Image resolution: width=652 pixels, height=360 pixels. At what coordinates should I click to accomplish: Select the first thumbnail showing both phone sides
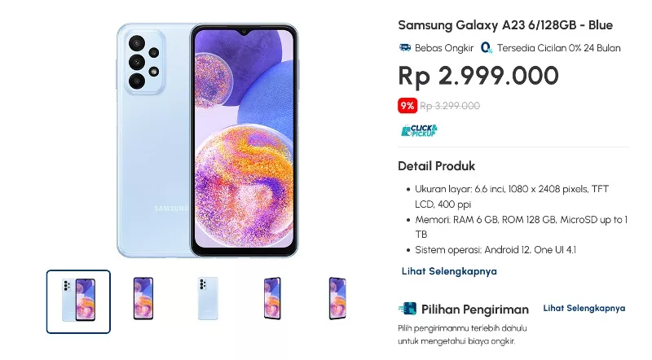point(78,302)
